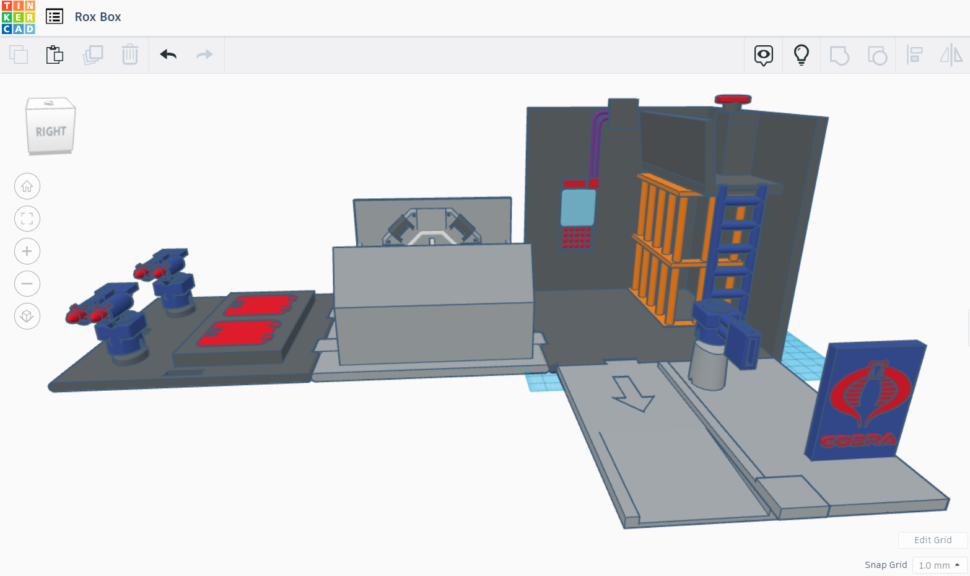Click the Delete trash can icon

[x=130, y=55]
